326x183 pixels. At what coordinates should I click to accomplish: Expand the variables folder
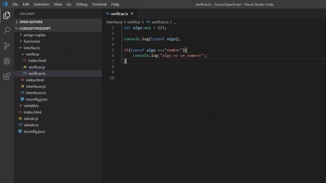[58, 106]
